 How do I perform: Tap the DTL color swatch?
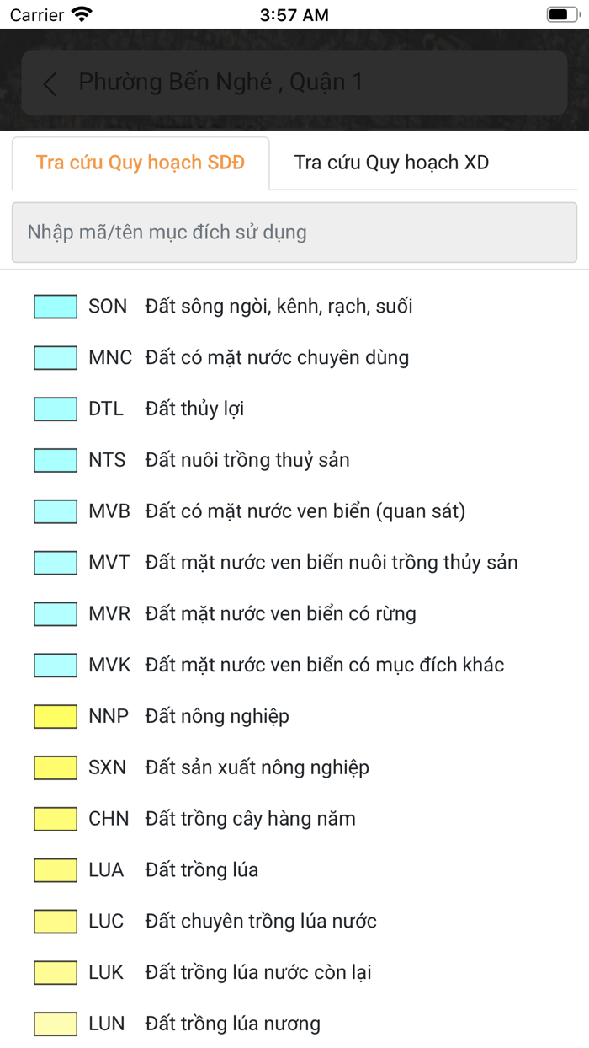coord(54,409)
